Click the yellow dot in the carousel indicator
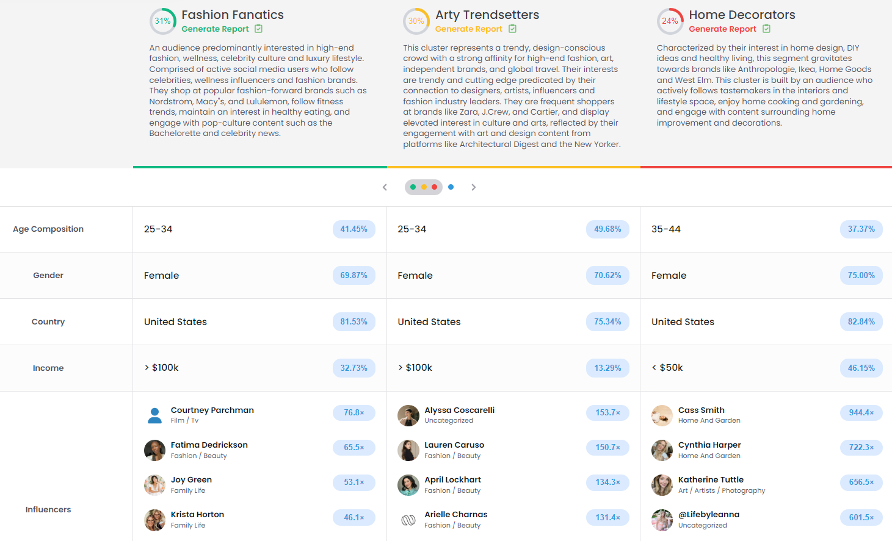The image size is (892, 541). coord(424,187)
